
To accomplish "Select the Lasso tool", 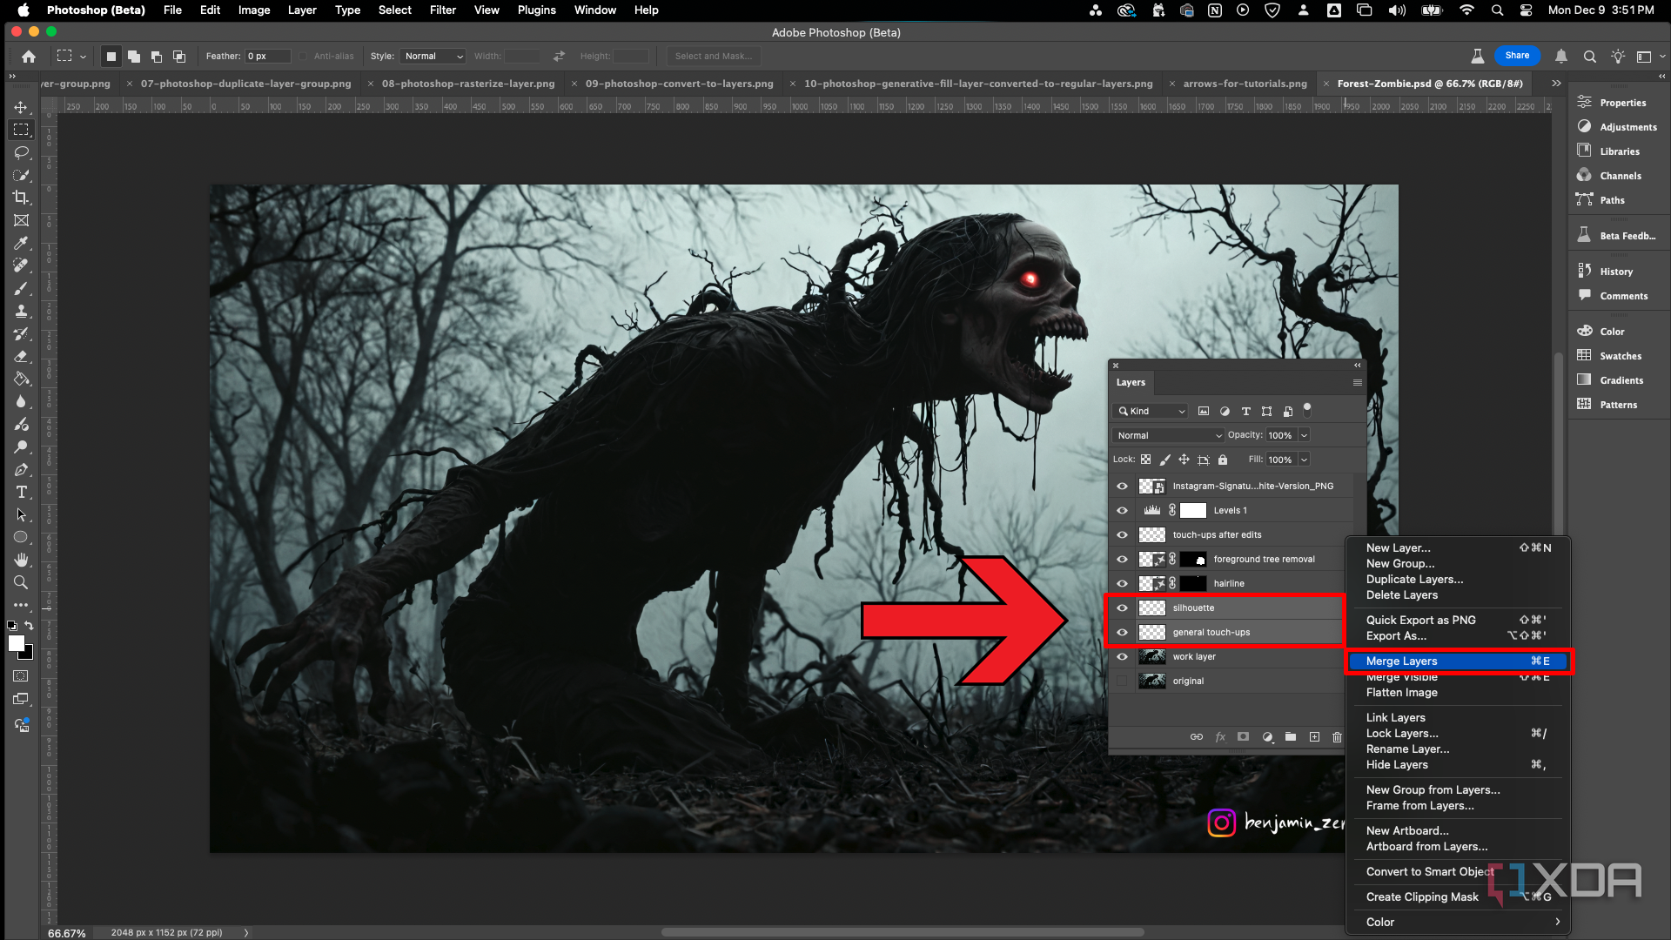I will tap(21, 152).
